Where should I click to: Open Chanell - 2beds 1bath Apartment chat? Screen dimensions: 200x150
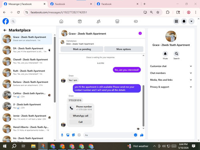click(27, 61)
